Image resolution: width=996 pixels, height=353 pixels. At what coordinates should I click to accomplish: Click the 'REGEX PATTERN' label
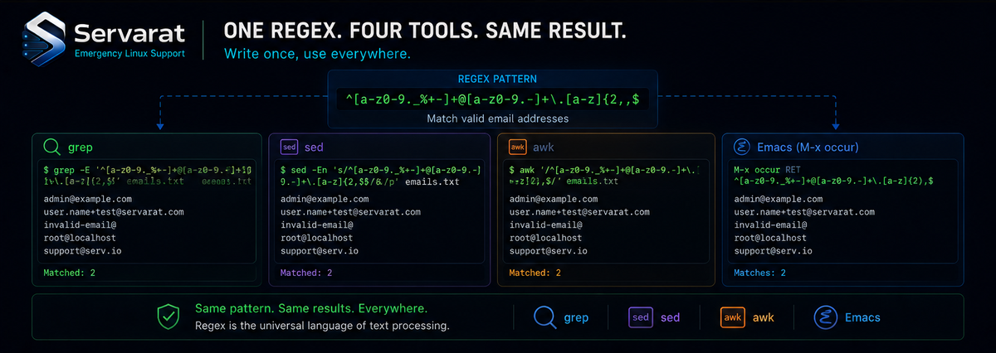[497, 80]
